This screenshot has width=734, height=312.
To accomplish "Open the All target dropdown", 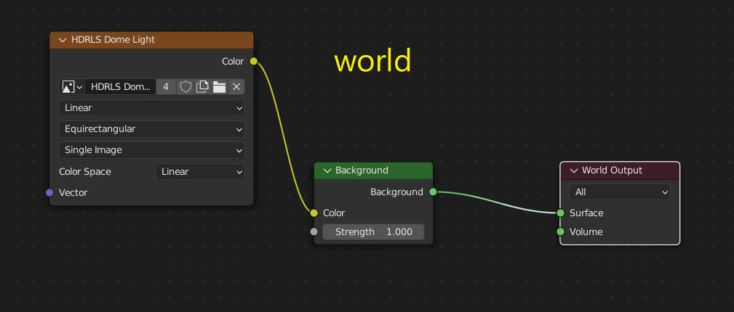I will point(620,192).
